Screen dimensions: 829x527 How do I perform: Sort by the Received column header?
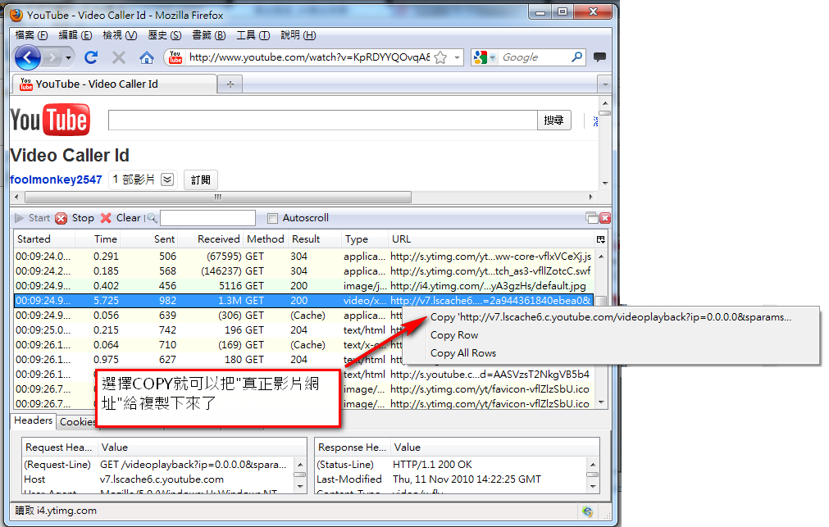coord(210,239)
